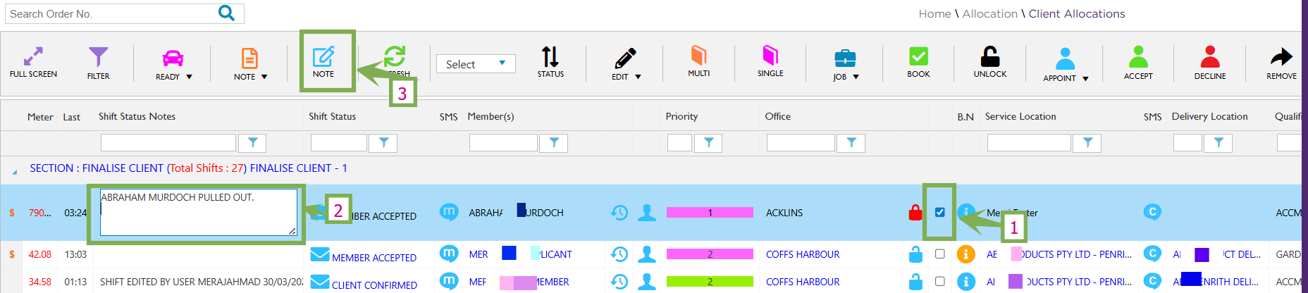Expand the Ready dropdown menu
Viewport: 1308px width, 293px height.
point(189,77)
